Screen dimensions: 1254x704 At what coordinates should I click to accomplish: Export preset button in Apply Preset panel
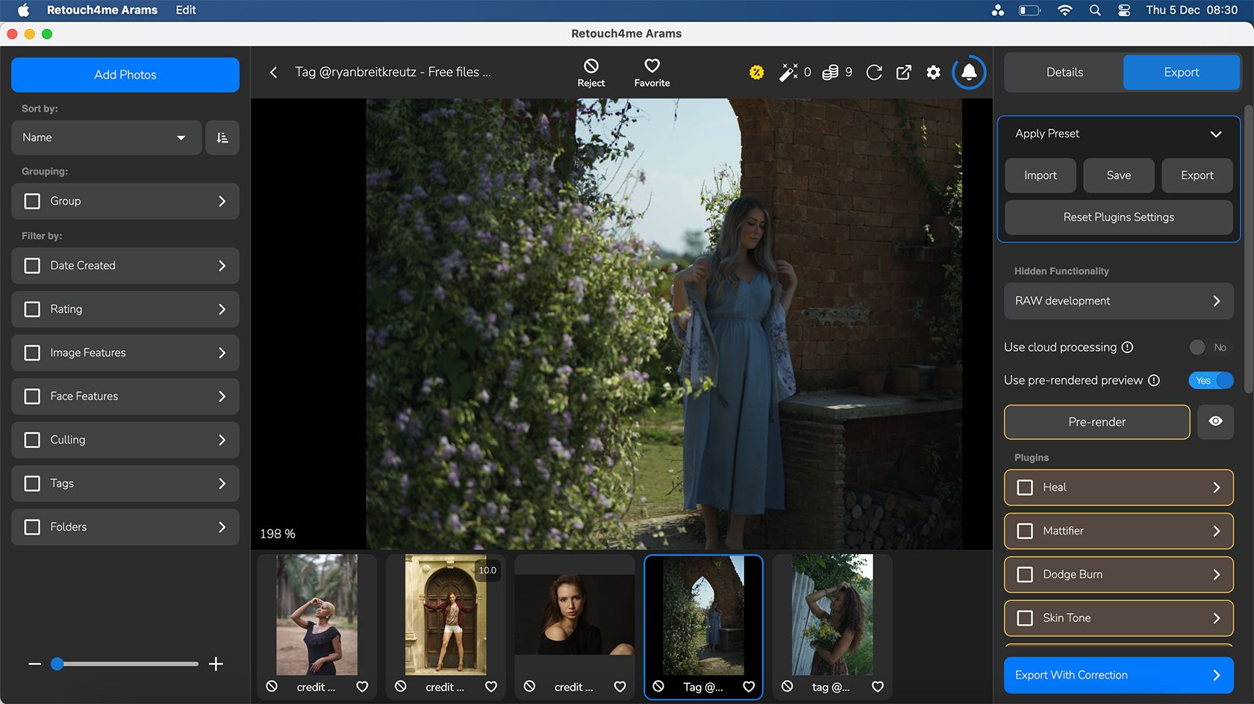coord(1197,175)
